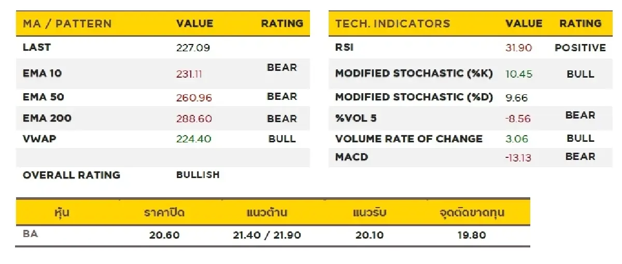Click the BA stock symbol
The height and width of the screenshot is (264, 622).
31,234
